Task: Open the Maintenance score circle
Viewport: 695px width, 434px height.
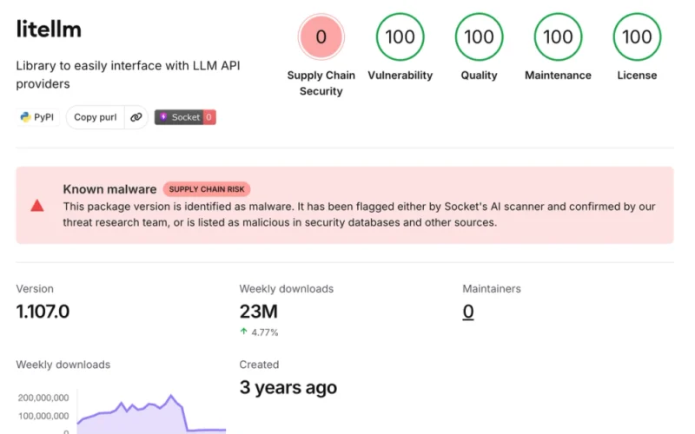Action: (558, 36)
